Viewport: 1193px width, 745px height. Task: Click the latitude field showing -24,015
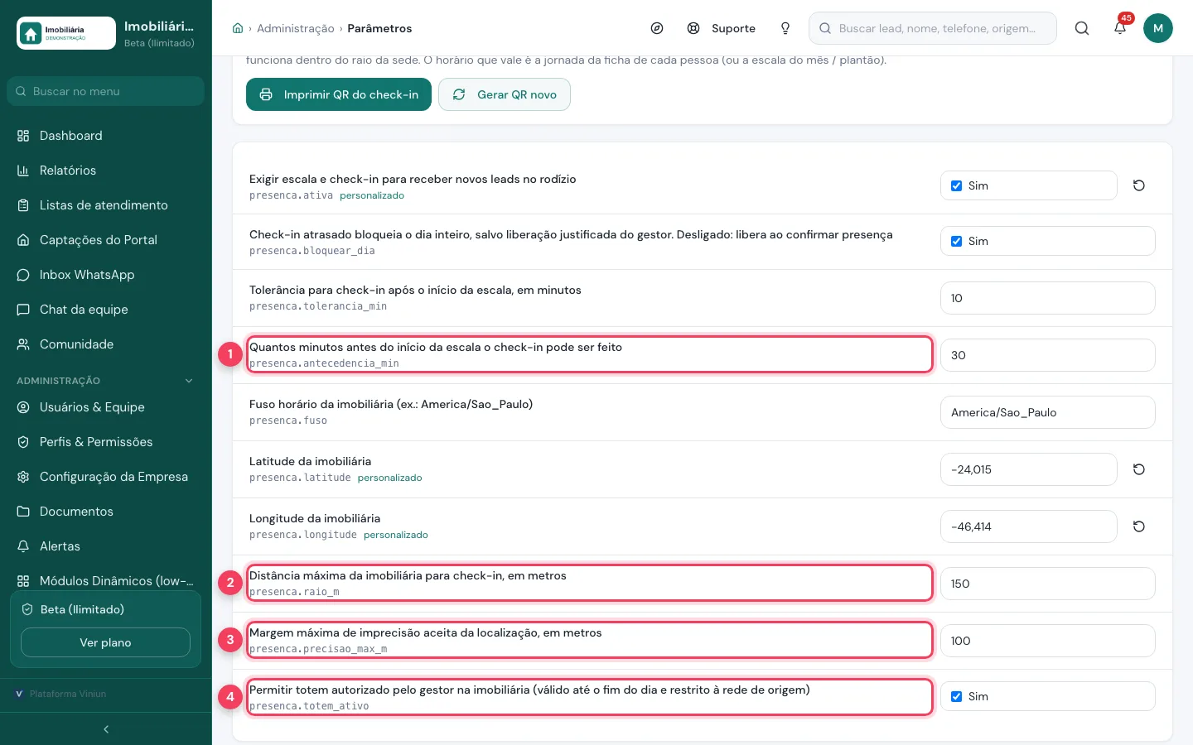[1029, 469]
